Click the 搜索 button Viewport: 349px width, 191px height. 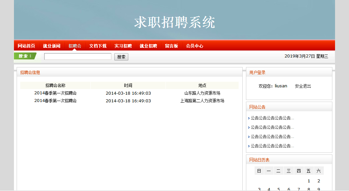pyautogui.click(x=121, y=57)
